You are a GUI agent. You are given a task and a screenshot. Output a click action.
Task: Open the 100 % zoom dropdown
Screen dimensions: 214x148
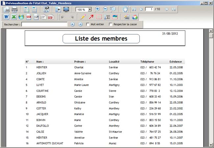point(90,10)
